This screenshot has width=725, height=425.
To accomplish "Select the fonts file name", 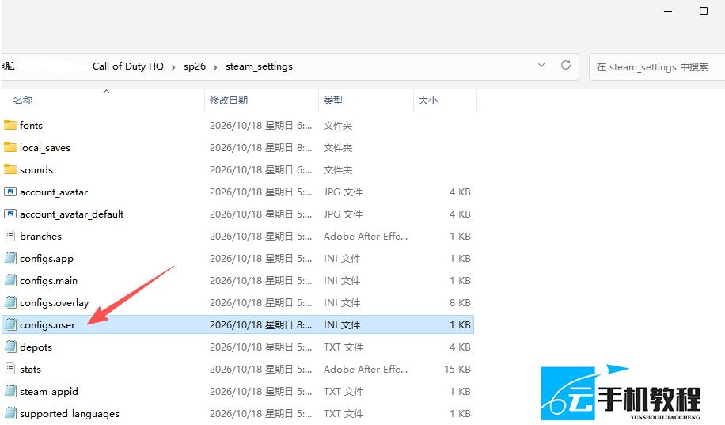I will point(31,125).
